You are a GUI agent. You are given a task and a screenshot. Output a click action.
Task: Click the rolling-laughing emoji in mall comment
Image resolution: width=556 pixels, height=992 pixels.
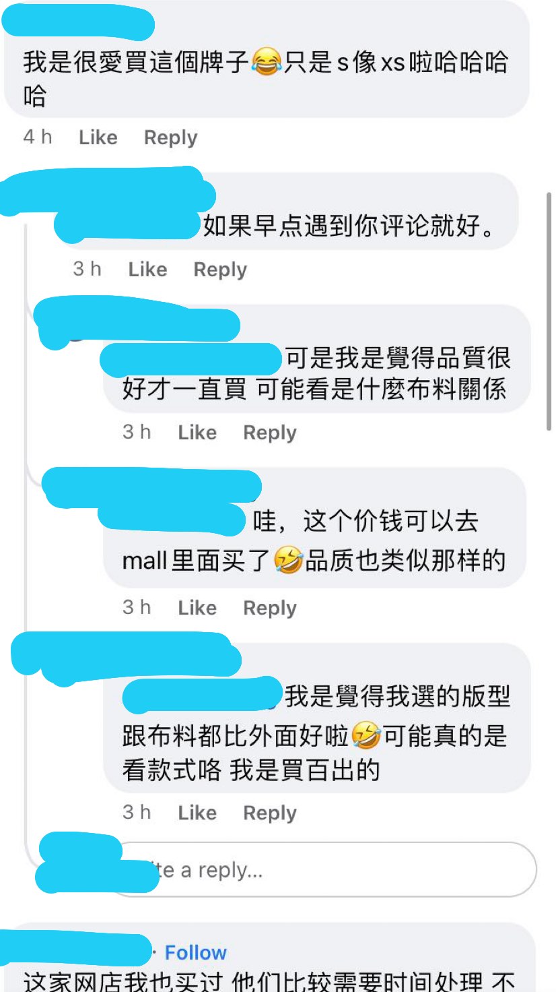pyautogui.click(x=288, y=561)
